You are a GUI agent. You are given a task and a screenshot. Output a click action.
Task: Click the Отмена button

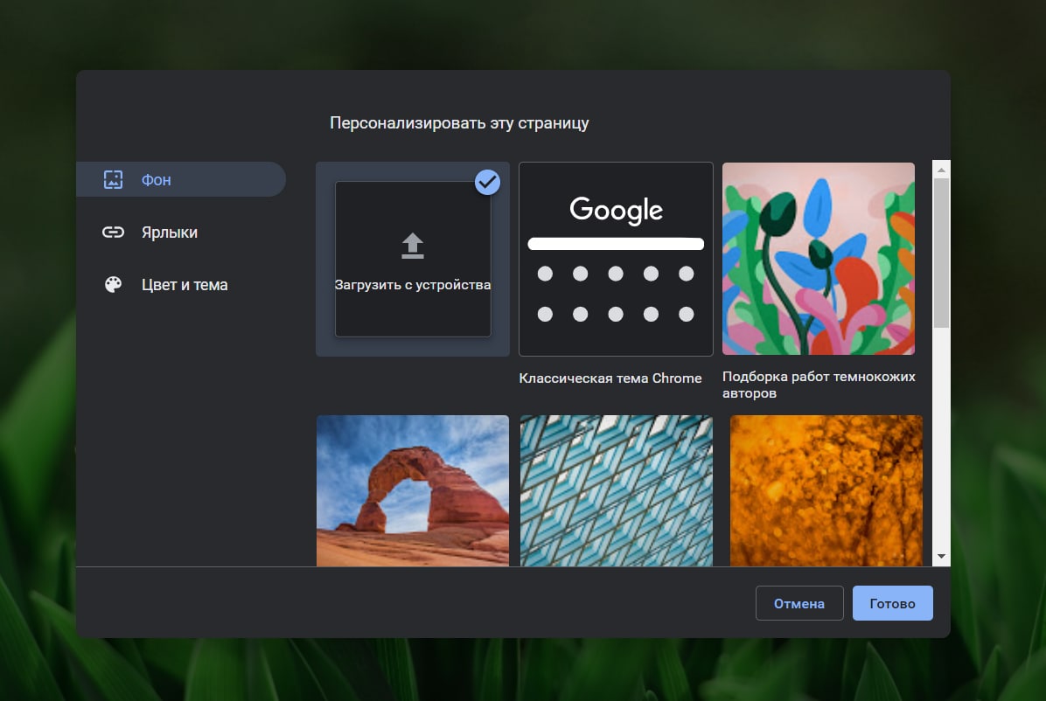click(799, 603)
